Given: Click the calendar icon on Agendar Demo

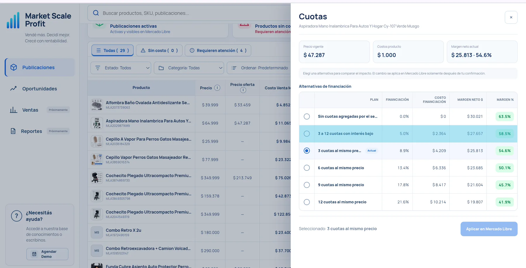Looking at the screenshot, I should (x=34, y=254).
